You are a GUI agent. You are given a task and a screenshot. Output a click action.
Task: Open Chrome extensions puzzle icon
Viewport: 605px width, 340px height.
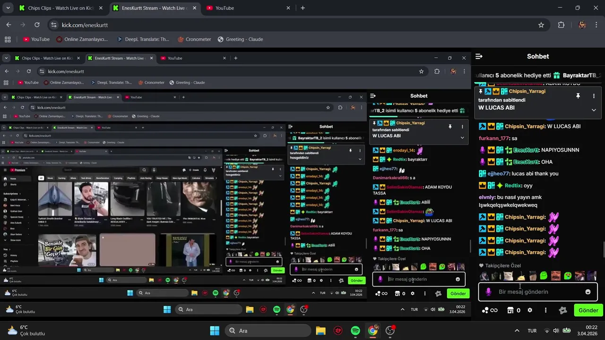coord(561,25)
